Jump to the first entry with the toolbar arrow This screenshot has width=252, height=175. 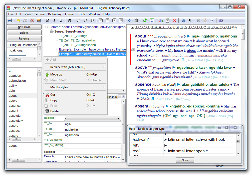(x=101, y=20)
